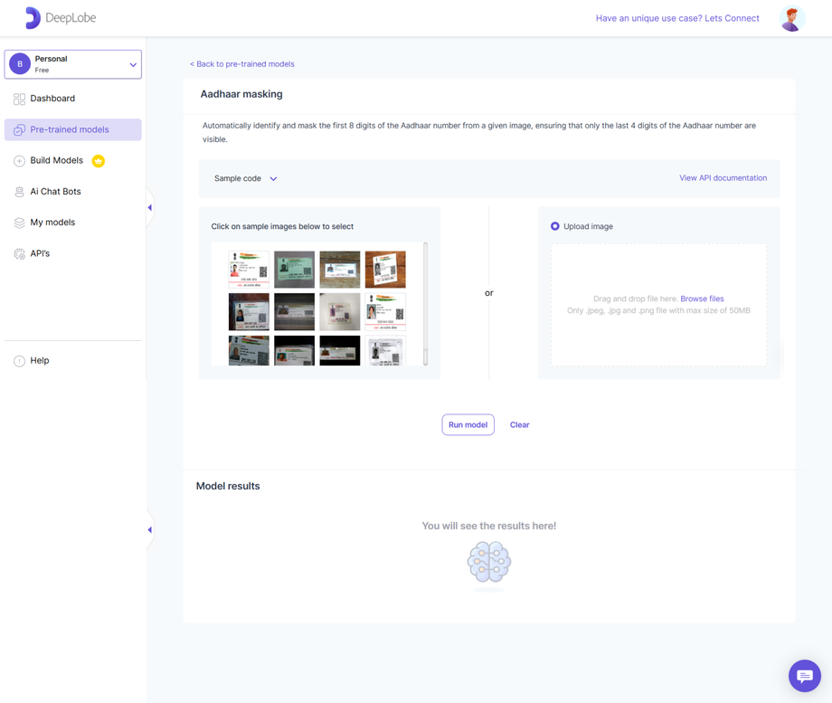Click the brain illustration in Model results
This screenshot has width=832, height=703.
(488, 563)
